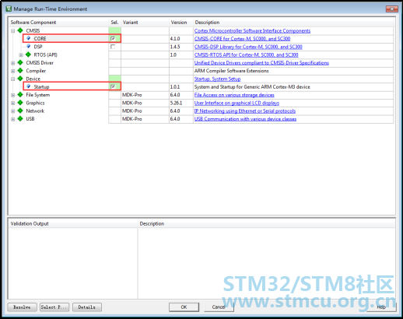
Task: Click the Details button
Action: pos(87,307)
